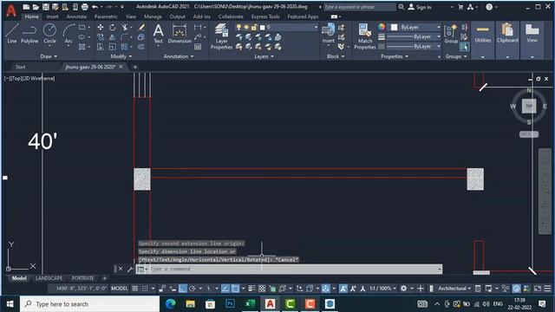This screenshot has height=312, width=555.
Task: Expand the Properties panel
Action: click(x=395, y=56)
